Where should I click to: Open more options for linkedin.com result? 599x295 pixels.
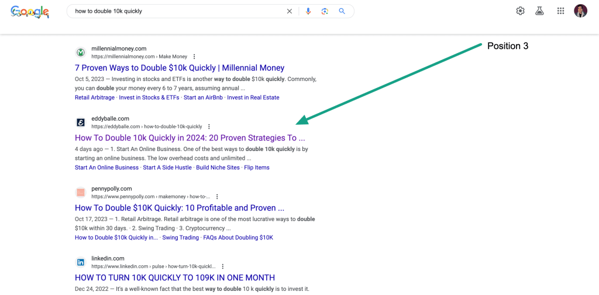click(222, 266)
